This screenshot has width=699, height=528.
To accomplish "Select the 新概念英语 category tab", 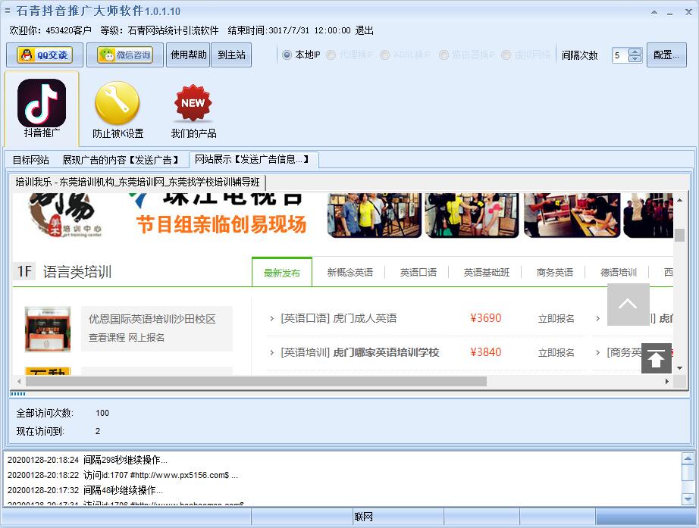I will pyautogui.click(x=350, y=272).
